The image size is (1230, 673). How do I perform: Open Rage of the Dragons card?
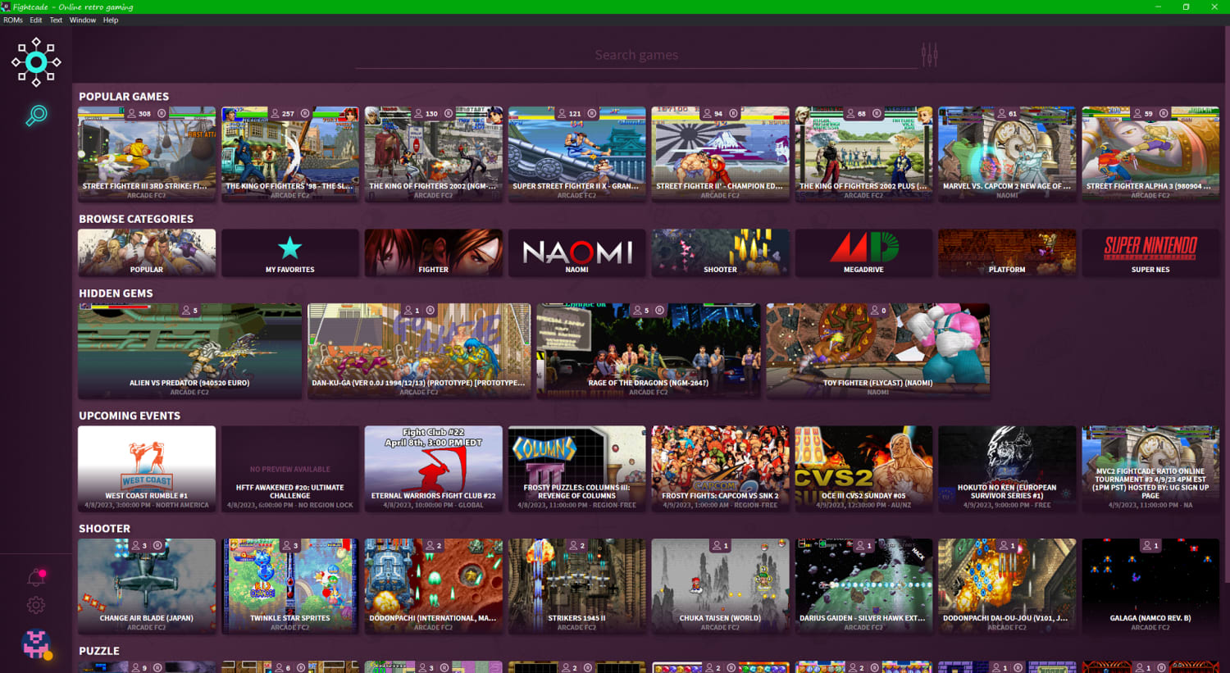[649, 351]
